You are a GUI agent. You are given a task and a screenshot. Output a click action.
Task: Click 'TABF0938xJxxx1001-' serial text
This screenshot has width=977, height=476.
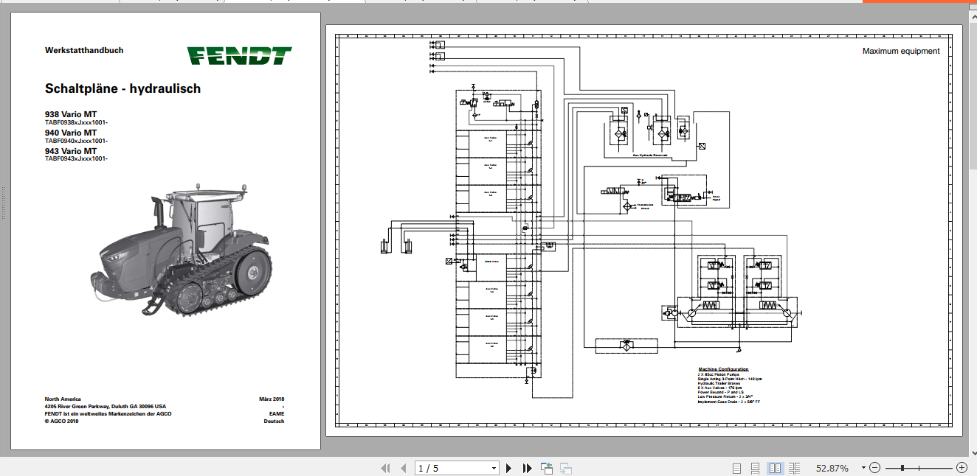(76, 122)
